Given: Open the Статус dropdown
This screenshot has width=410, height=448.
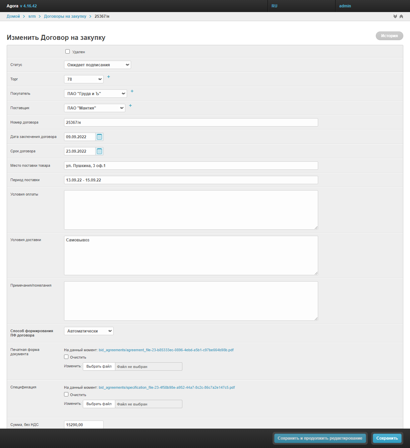Looking at the screenshot, I should [x=97, y=65].
